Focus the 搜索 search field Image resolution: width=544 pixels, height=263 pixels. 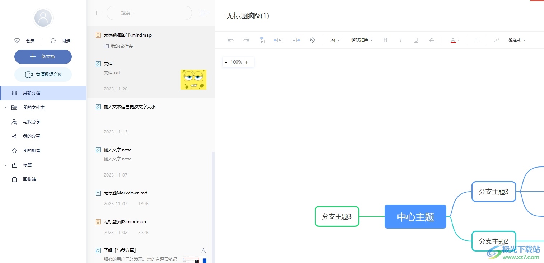149,13
